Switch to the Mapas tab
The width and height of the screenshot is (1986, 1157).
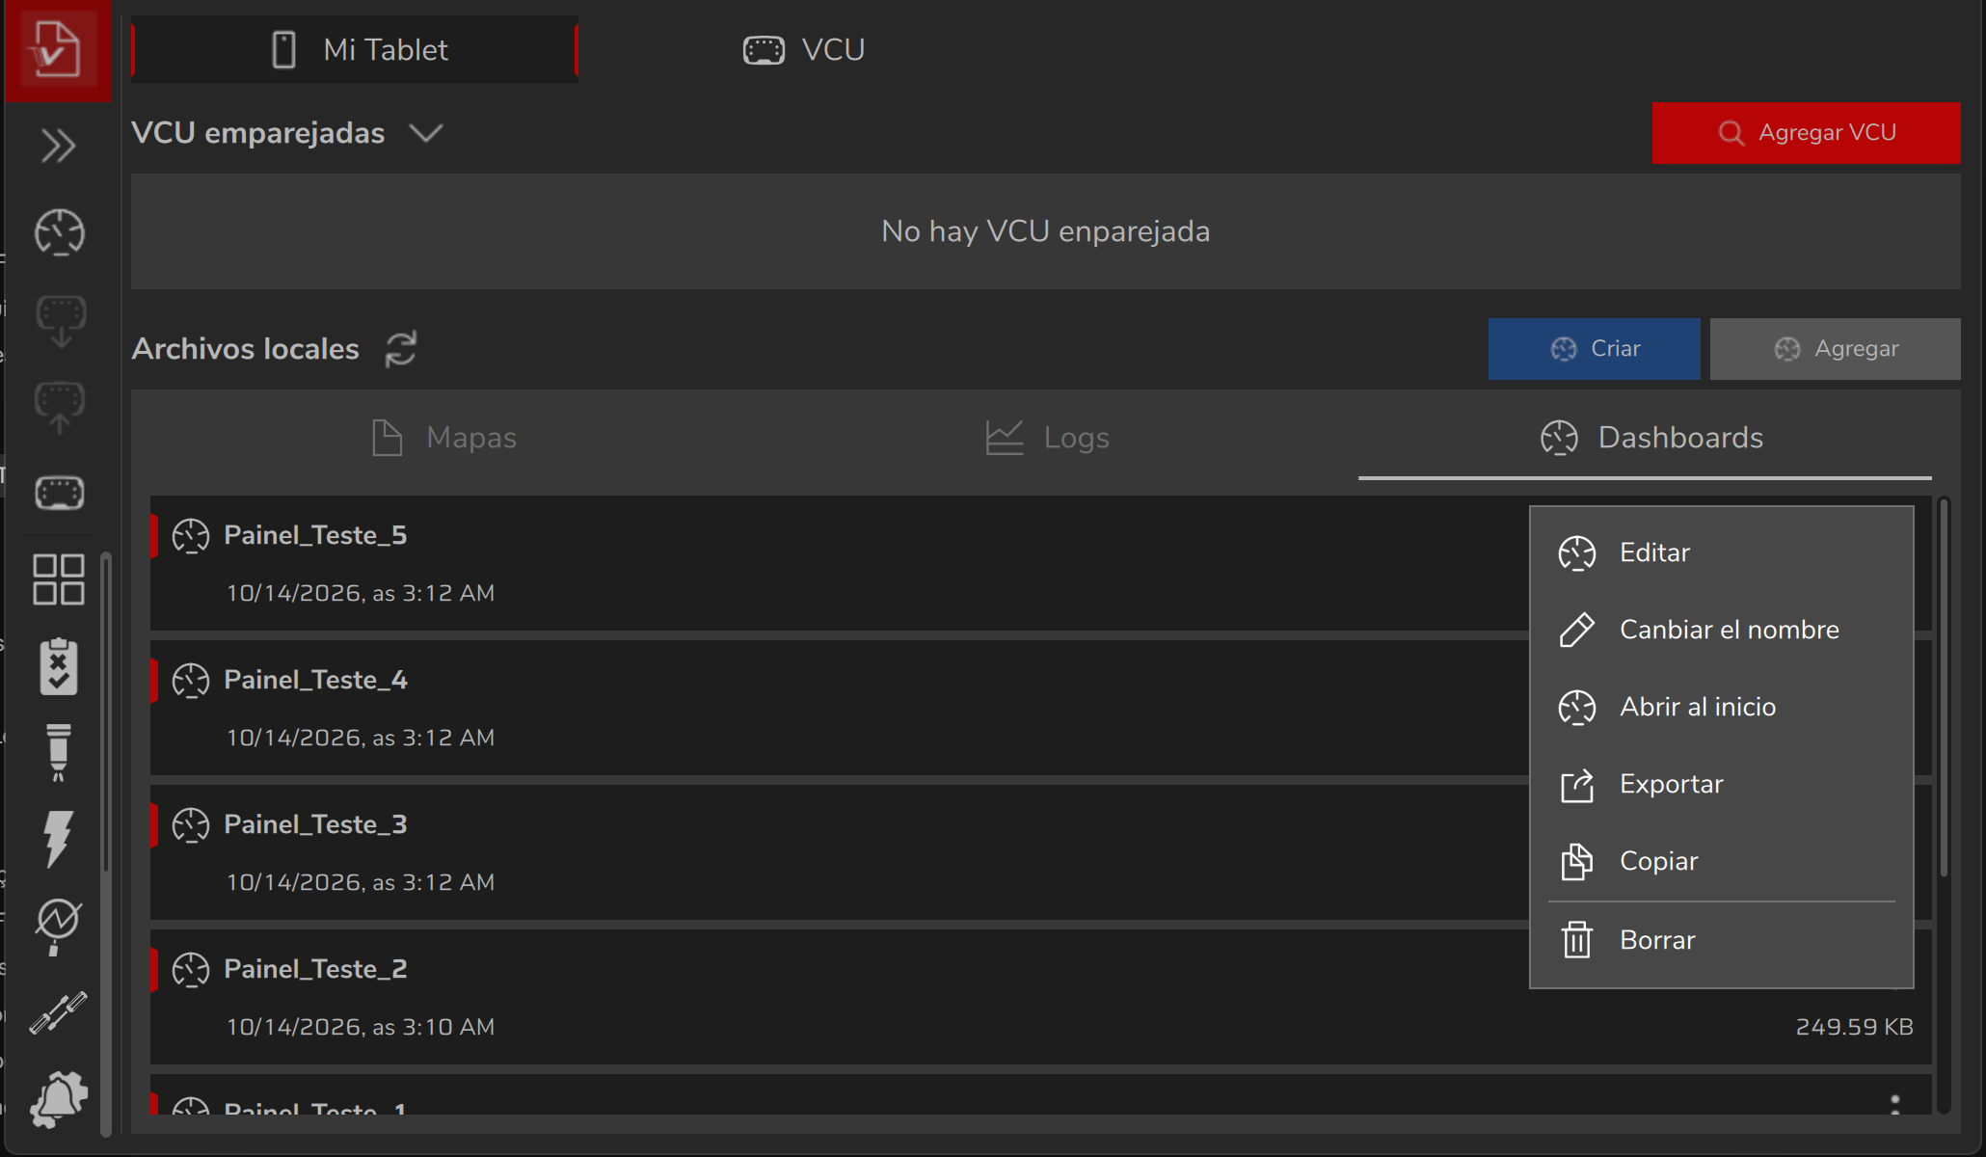coord(444,438)
